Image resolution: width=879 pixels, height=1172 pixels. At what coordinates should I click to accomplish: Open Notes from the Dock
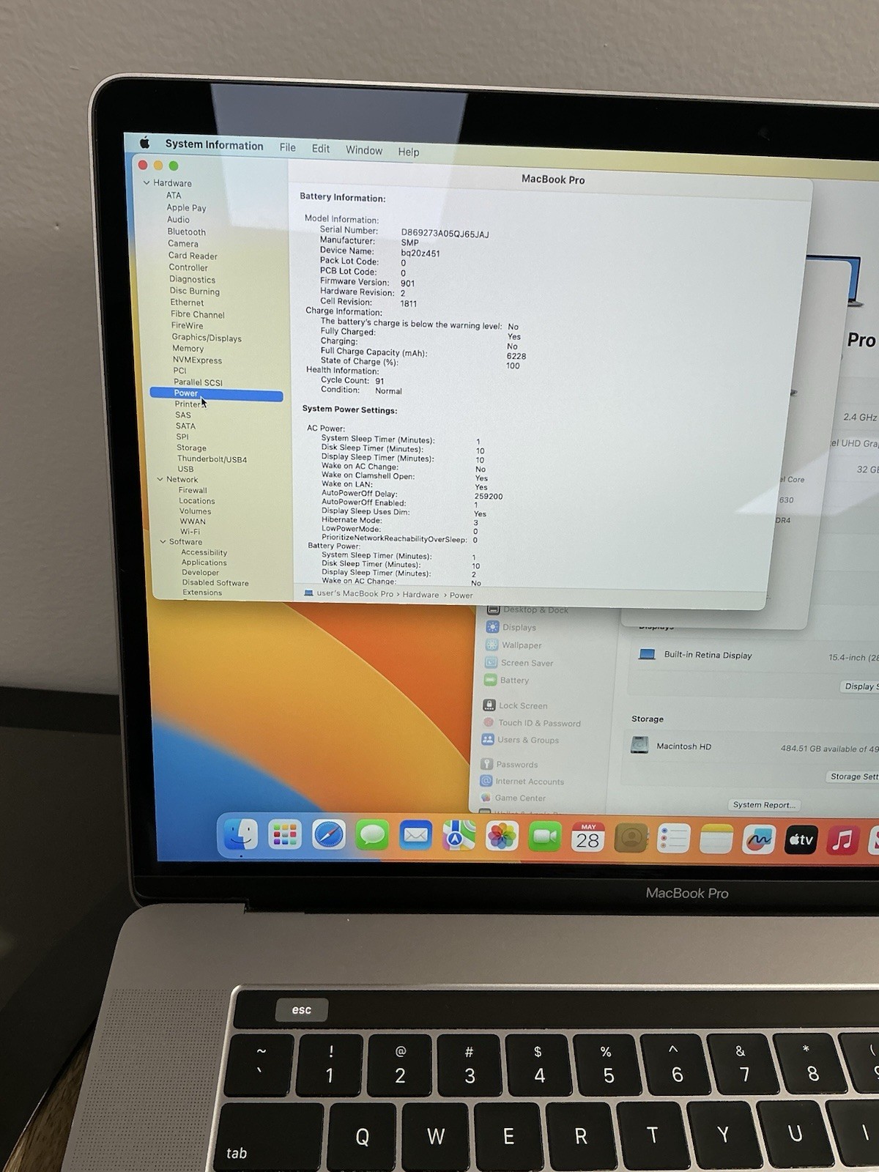click(x=716, y=839)
